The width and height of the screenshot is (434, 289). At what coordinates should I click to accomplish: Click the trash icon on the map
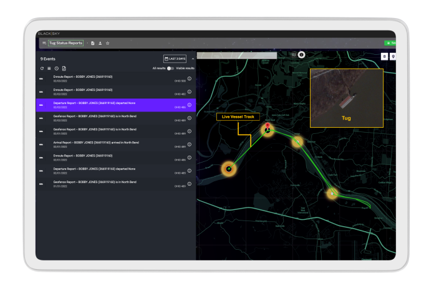click(383, 57)
